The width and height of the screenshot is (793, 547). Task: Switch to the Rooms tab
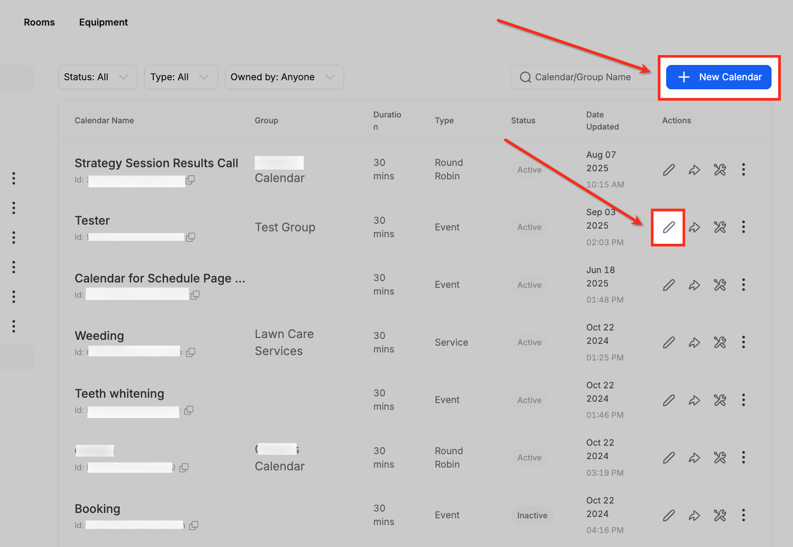click(x=39, y=22)
